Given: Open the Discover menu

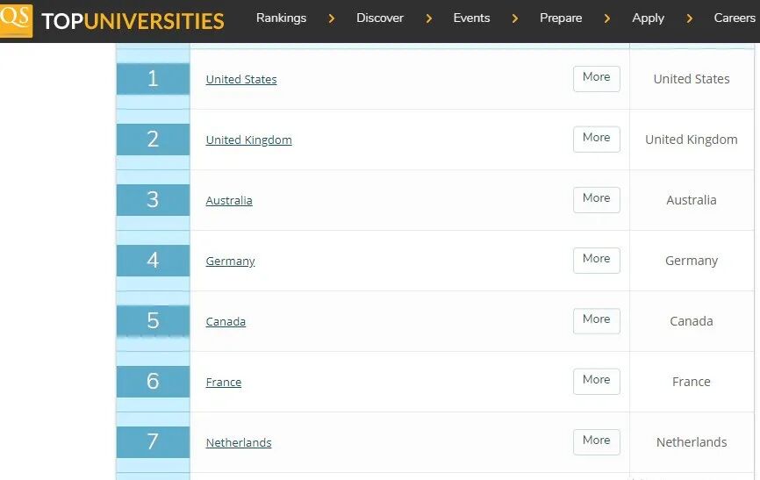Looking at the screenshot, I should click(x=379, y=18).
